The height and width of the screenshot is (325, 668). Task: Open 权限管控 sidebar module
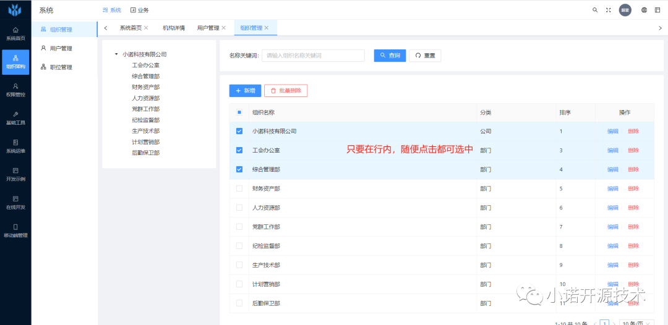[15, 90]
